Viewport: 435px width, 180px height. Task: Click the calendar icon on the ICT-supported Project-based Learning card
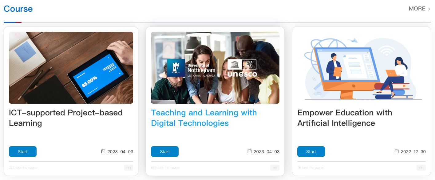(103, 151)
